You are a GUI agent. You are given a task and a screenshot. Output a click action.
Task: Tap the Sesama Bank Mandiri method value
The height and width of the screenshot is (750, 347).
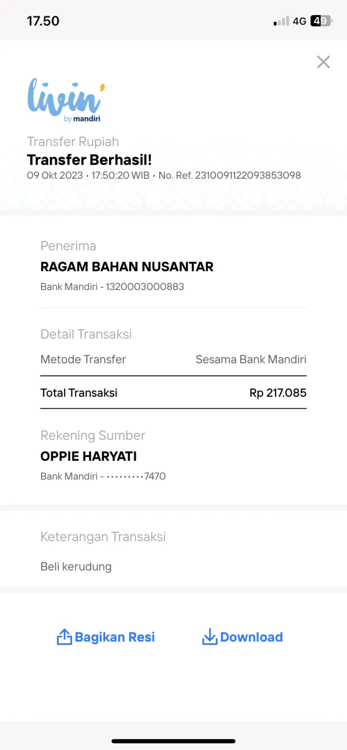[251, 359]
